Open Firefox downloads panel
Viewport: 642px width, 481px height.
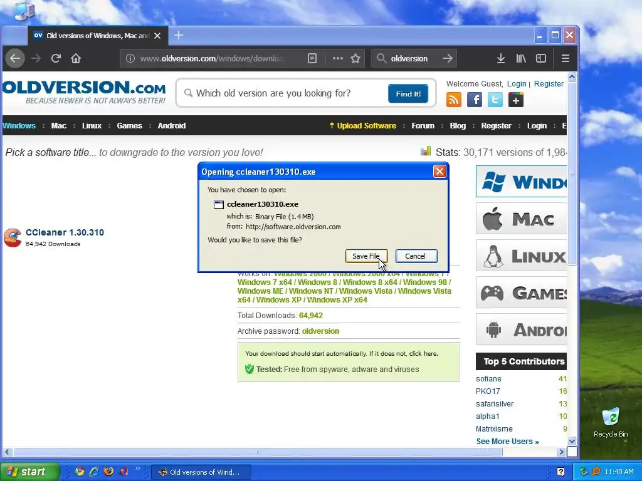(x=501, y=58)
